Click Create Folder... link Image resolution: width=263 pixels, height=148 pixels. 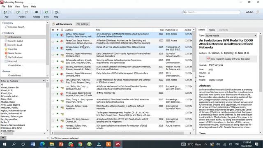coord(16,65)
